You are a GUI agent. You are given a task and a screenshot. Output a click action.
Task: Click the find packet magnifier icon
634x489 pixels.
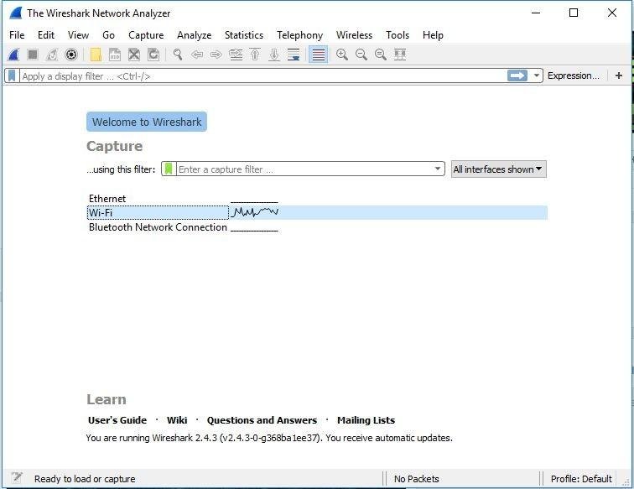tap(178, 55)
